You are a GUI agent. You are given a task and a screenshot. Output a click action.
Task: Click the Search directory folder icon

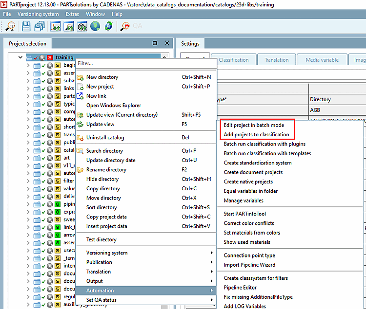[x=80, y=151]
